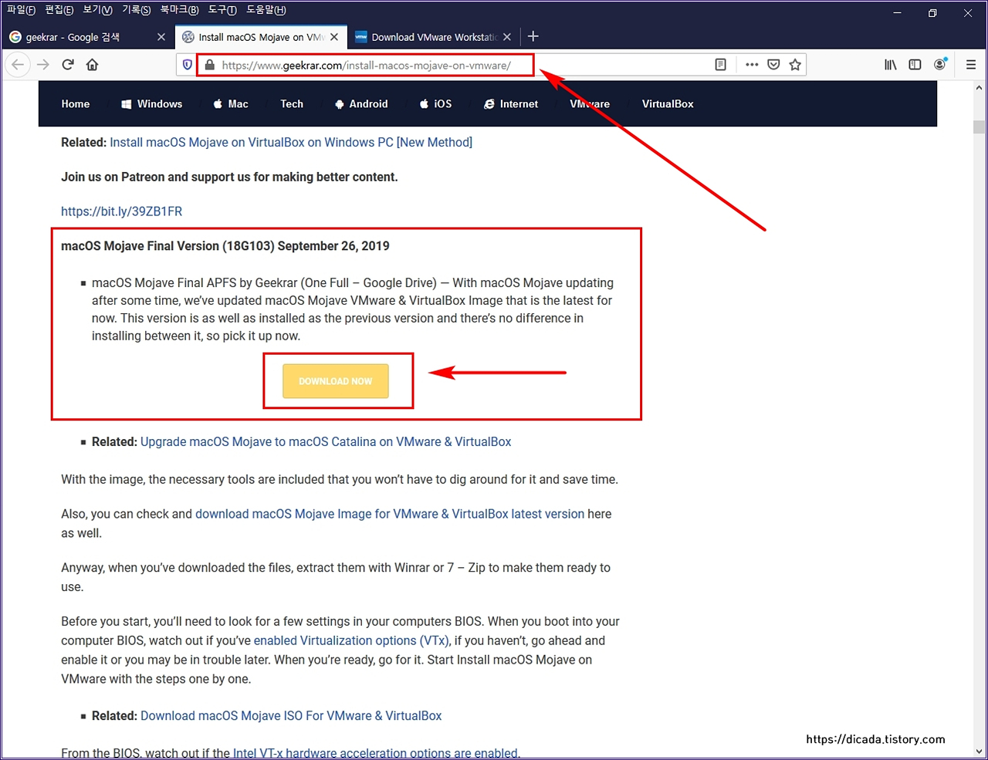Close the Install macOS Mojave tab
Screen dimensions: 988x760
pos(334,37)
